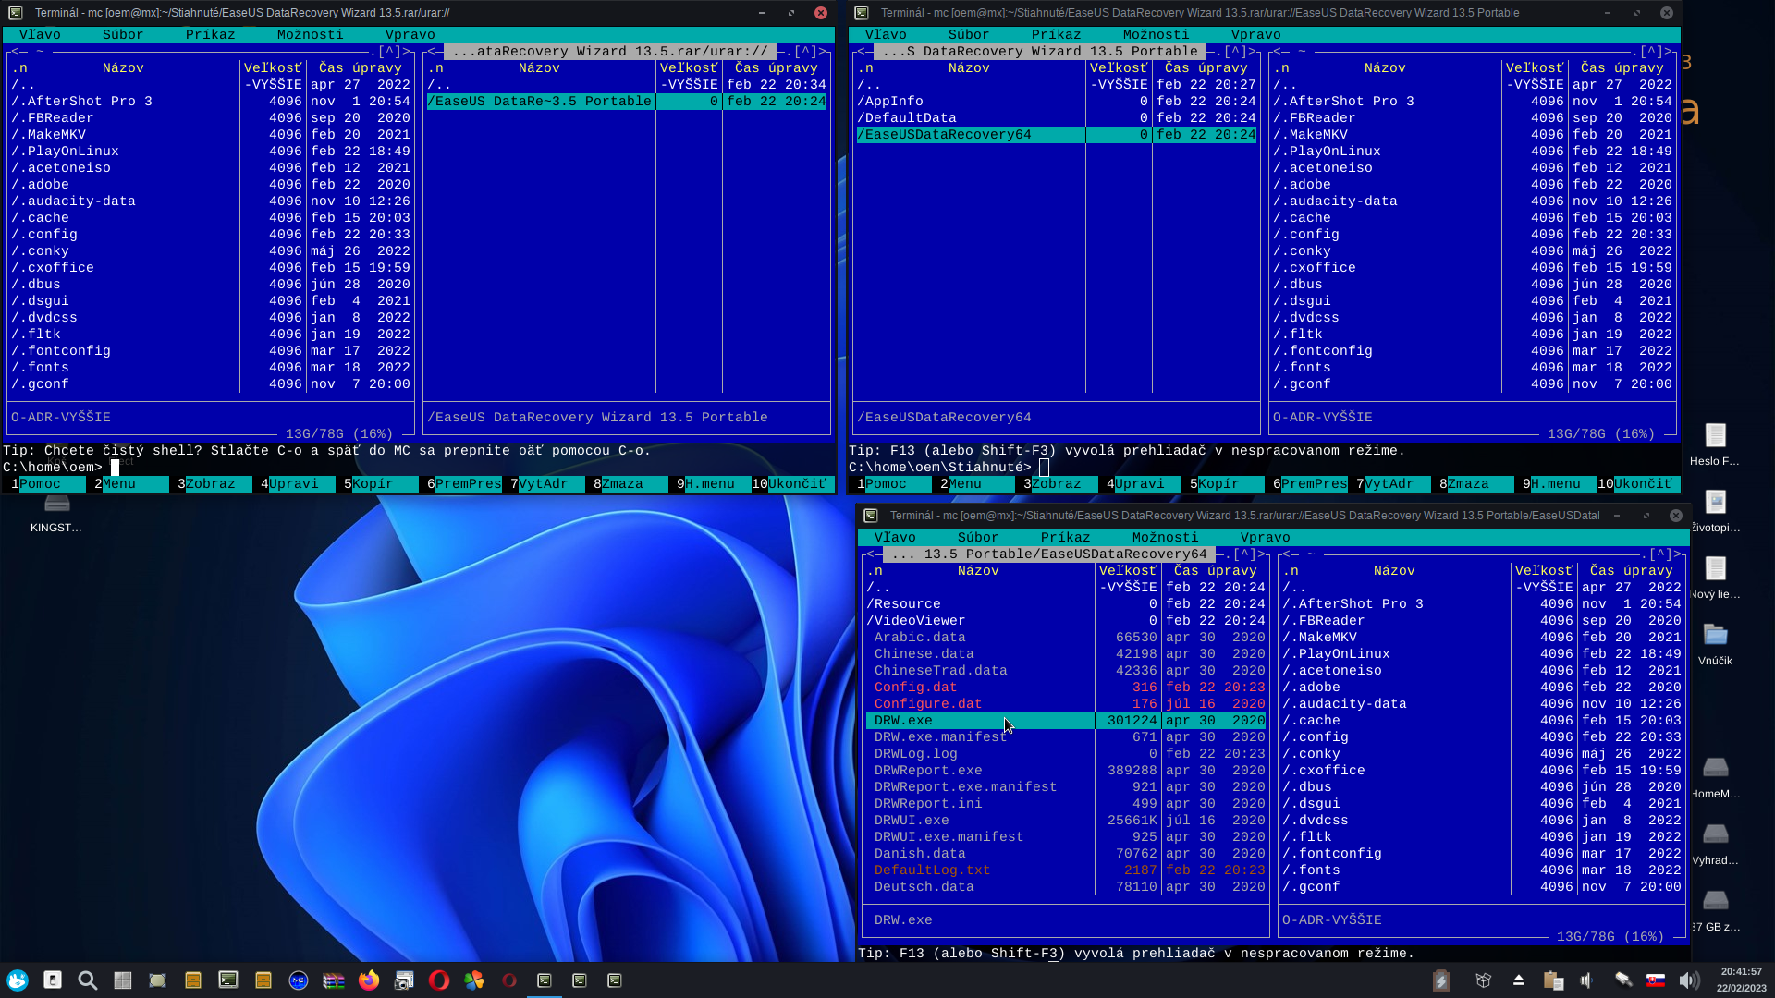
Task: Click the taskbar search magnifier icon
Action: (88, 980)
